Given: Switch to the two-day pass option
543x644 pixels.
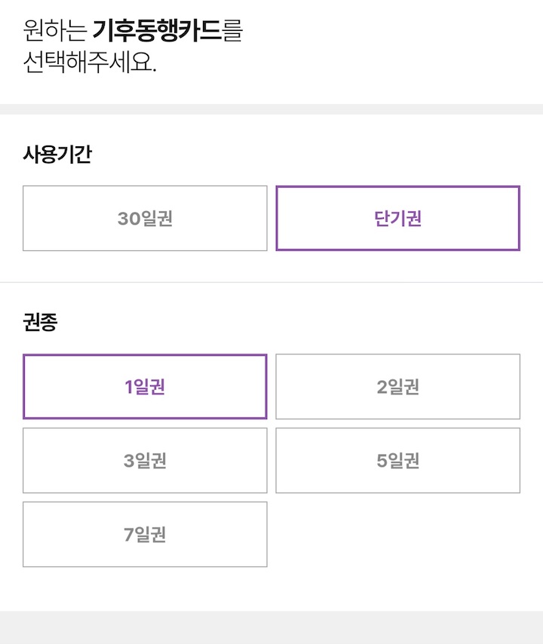Looking at the screenshot, I should click(397, 387).
